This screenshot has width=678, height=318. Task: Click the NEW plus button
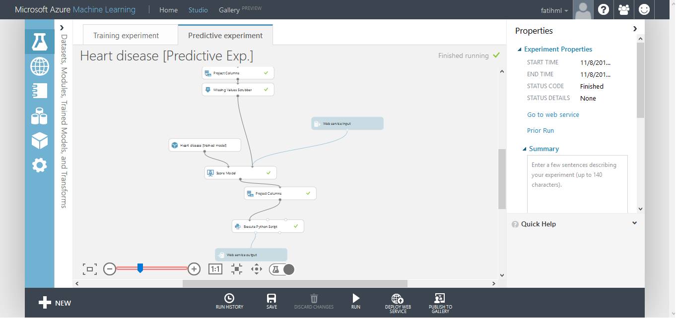pyautogui.click(x=55, y=303)
